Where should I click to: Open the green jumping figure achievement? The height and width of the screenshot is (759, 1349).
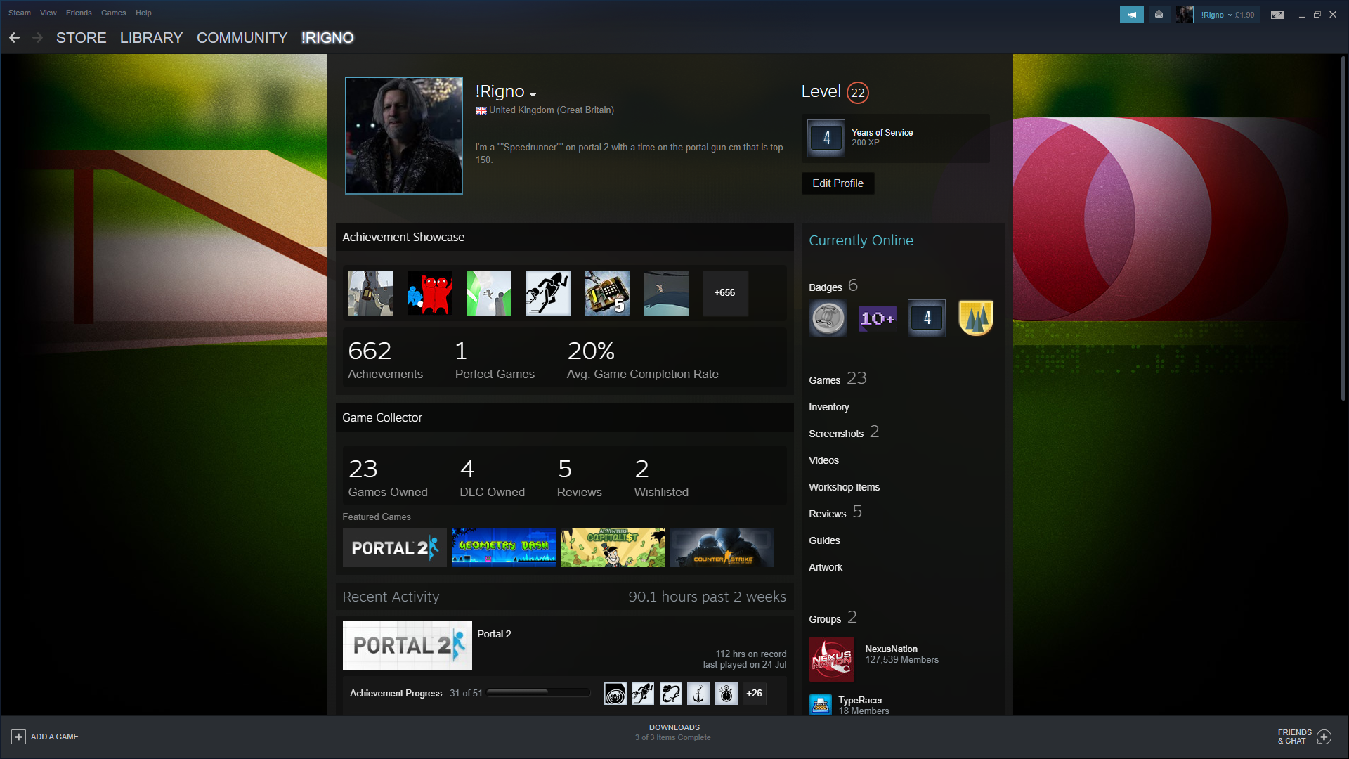tap(489, 293)
